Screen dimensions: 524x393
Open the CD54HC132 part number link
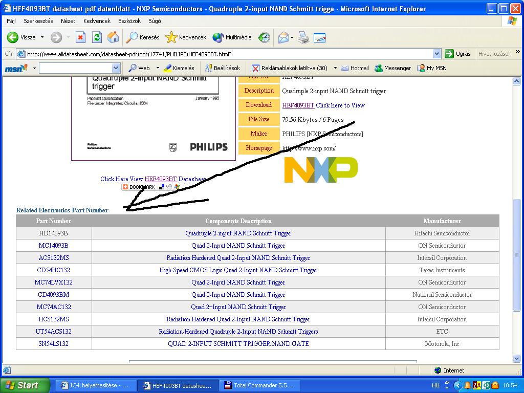coord(53,270)
